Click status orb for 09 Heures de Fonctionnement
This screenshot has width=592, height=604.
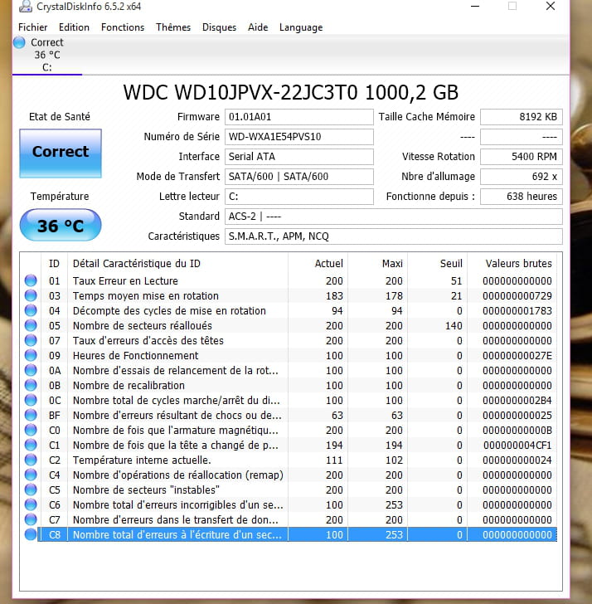pyautogui.click(x=31, y=356)
